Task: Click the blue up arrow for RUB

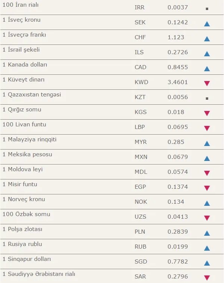Action: coord(207,248)
